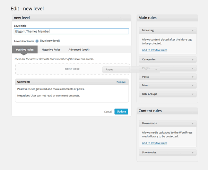Expand the URL Groups rule arrow
The image size is (208, 170).
click(193, 94)
